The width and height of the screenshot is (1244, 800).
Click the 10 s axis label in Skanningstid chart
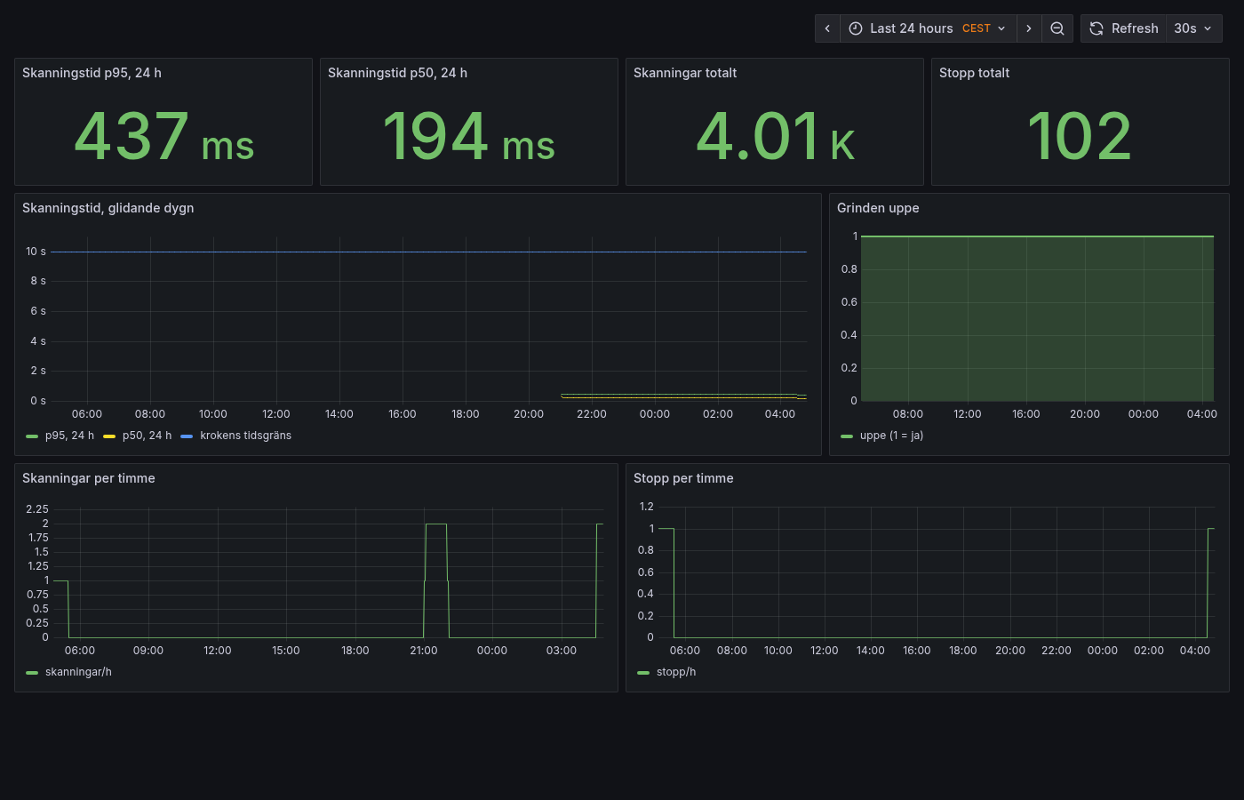pos(36,252)
